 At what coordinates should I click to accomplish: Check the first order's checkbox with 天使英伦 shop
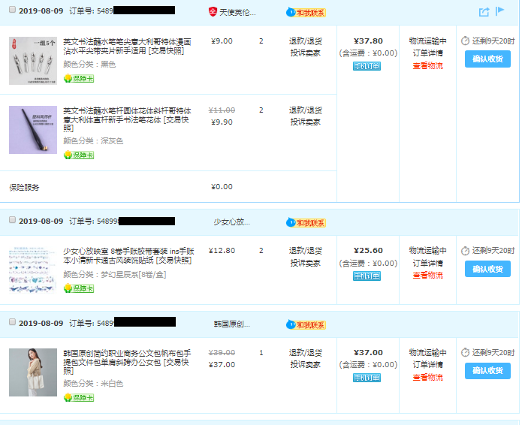(11, 11)
